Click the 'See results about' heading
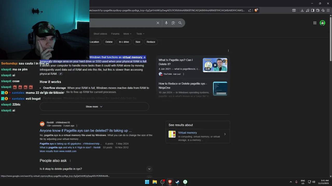Image resolution: width=332 pixels, height=186 pixels. coord(181,125)
